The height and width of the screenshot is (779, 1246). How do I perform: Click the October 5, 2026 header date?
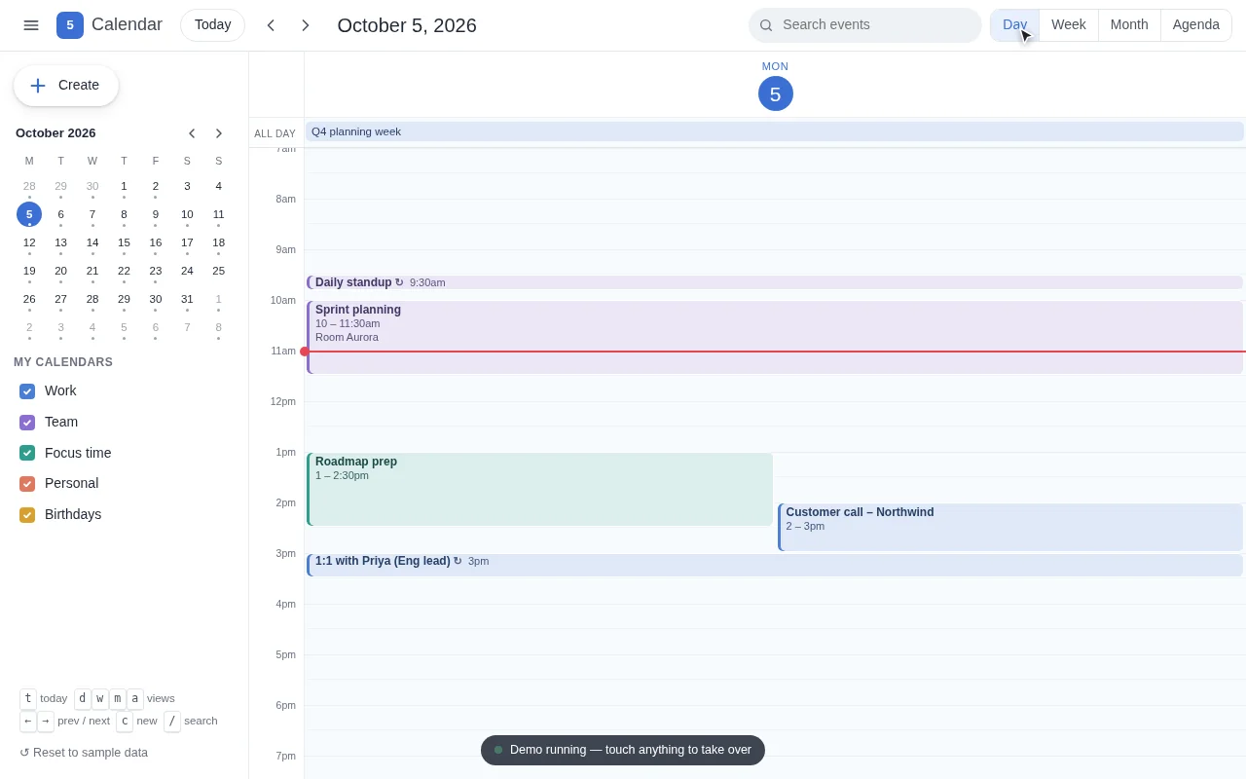point(407,25)
